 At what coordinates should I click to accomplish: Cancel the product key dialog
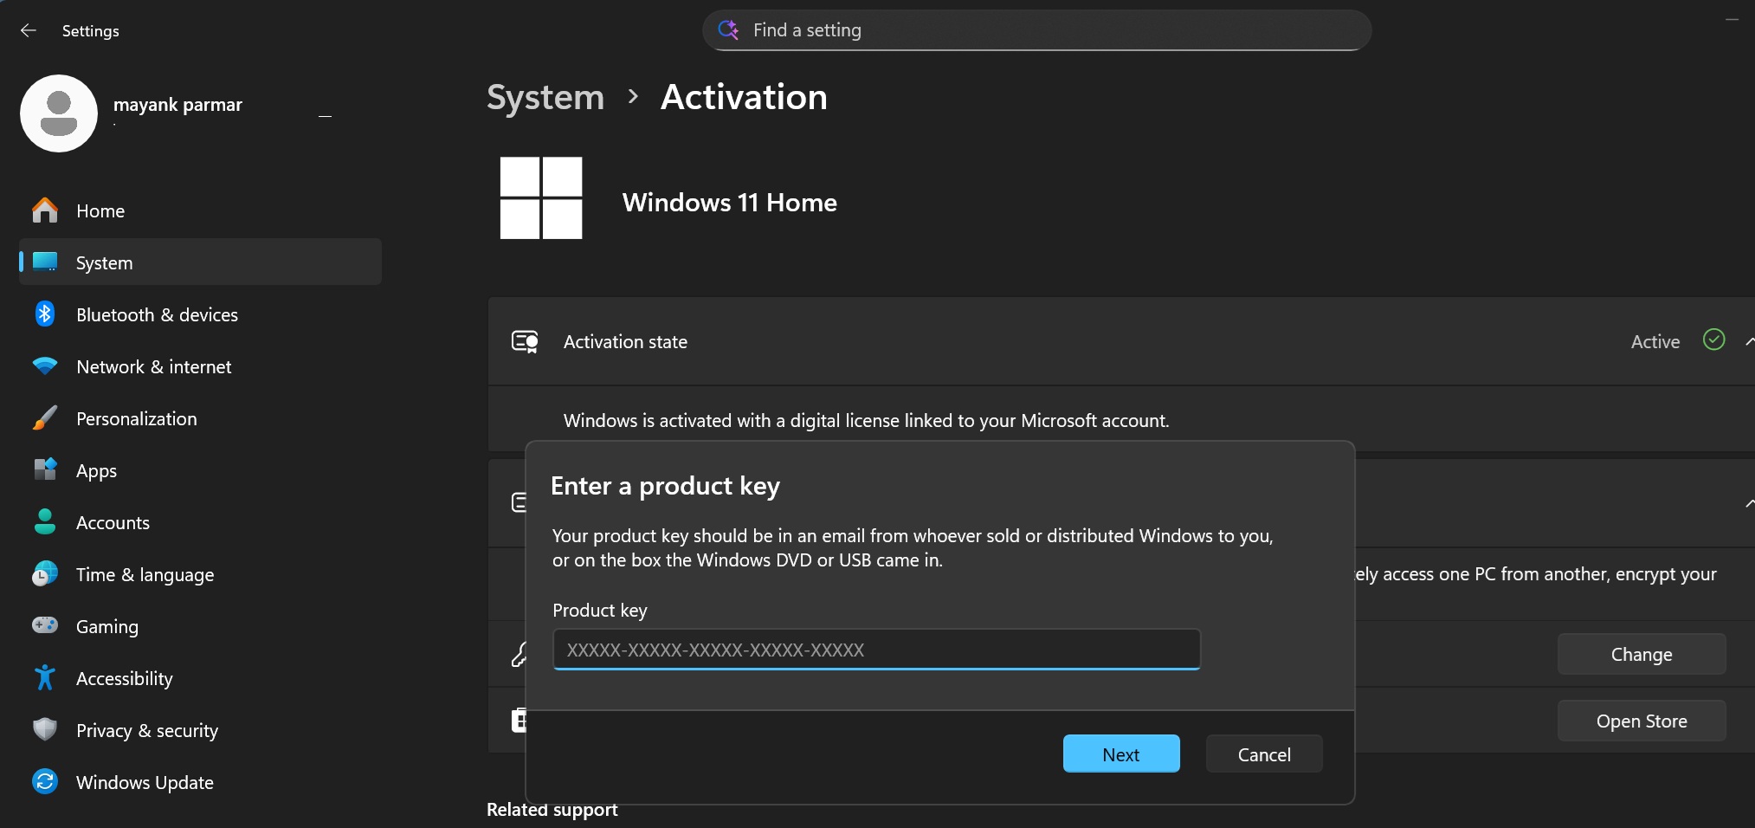click(x=1264, y=754)
